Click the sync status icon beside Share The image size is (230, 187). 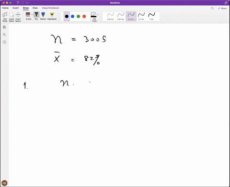click(212, 8)
